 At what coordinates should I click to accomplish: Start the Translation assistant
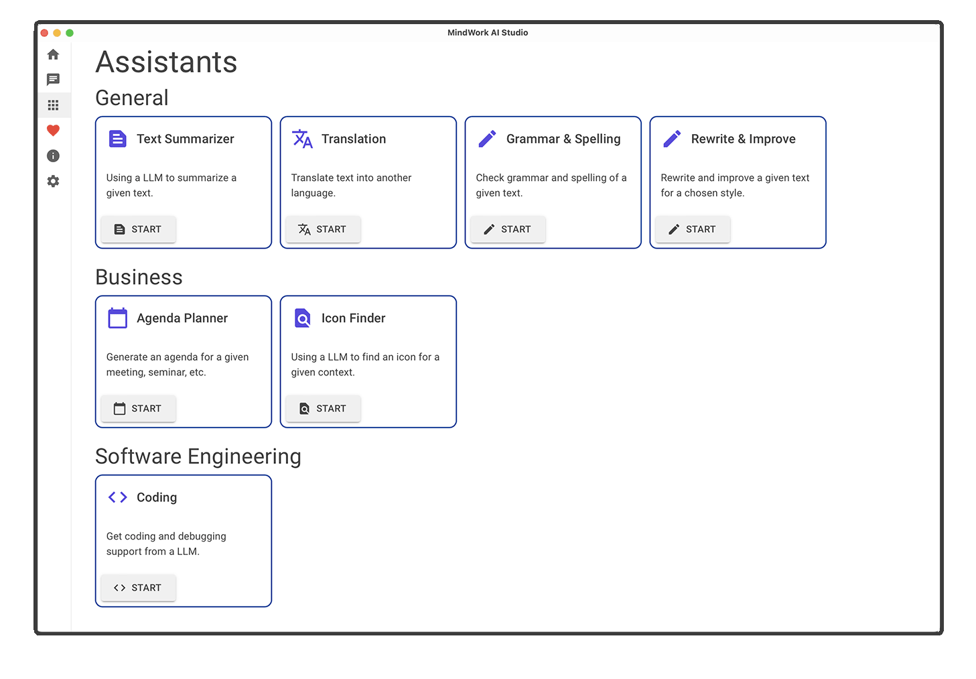(323, 229)
